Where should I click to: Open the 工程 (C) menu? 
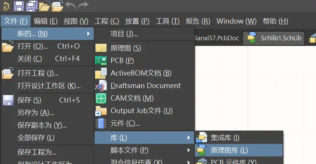107,21
